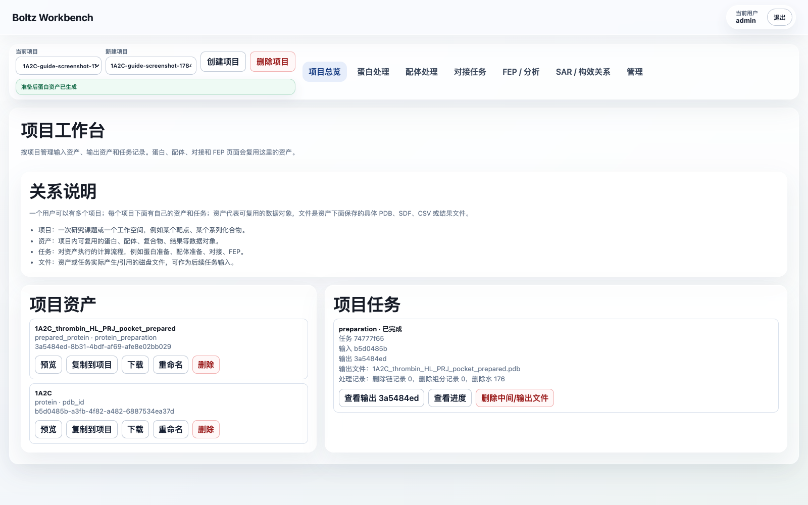Click 删除中间/输出文件 button
The height and width of the screenshot is (505, 808).
pyautogui.click(x=515, y=398)
